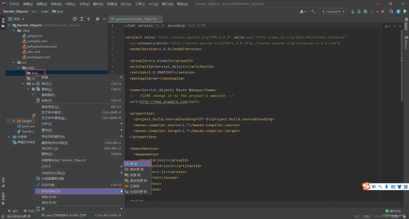Choose Reformat code (重新格式化代码) in context menu
409x219 pixels.
79,143
